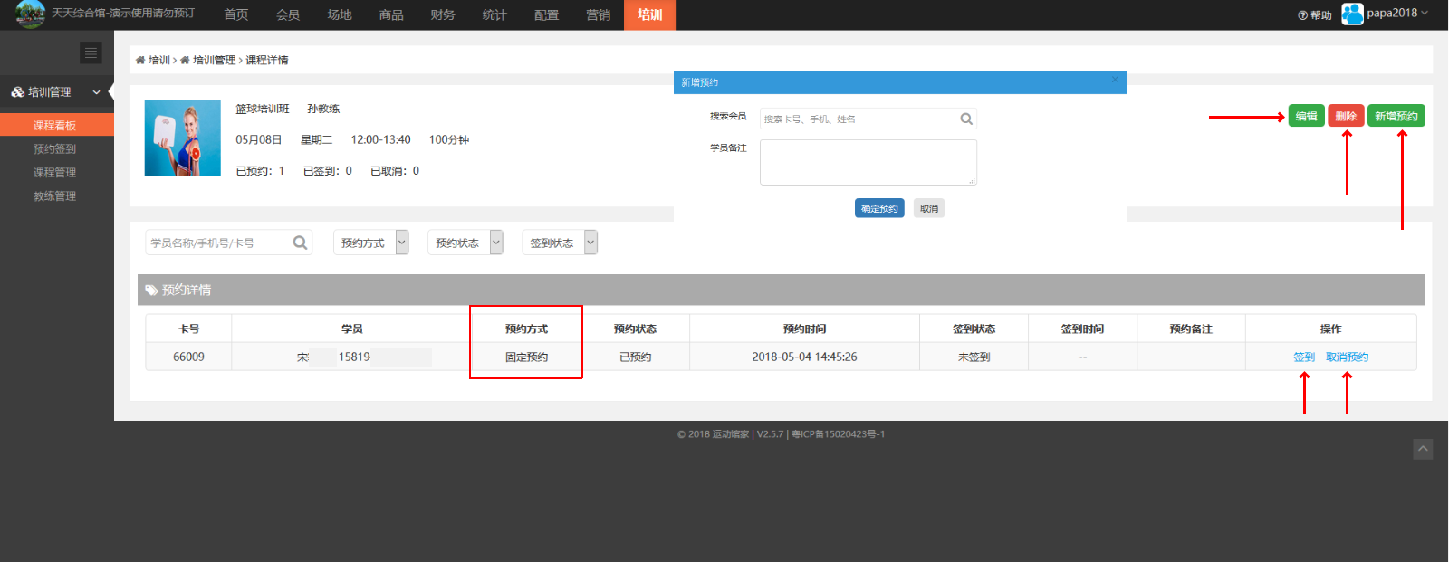1449x562 pixels.
Task: Click the 未签到 status cell
Action: point(974,357)
